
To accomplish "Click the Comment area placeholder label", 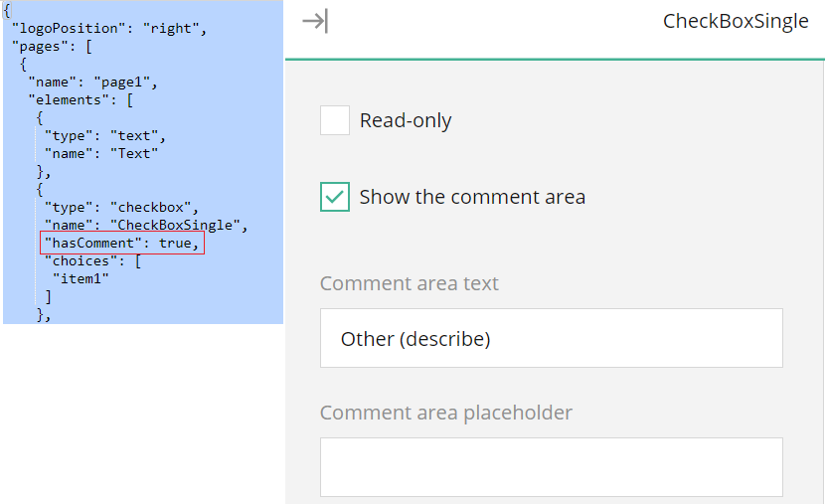I will (x=445, y=413).
